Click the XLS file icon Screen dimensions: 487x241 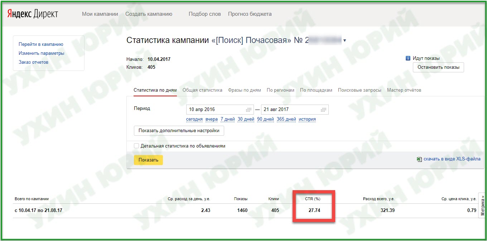point(419,159)
